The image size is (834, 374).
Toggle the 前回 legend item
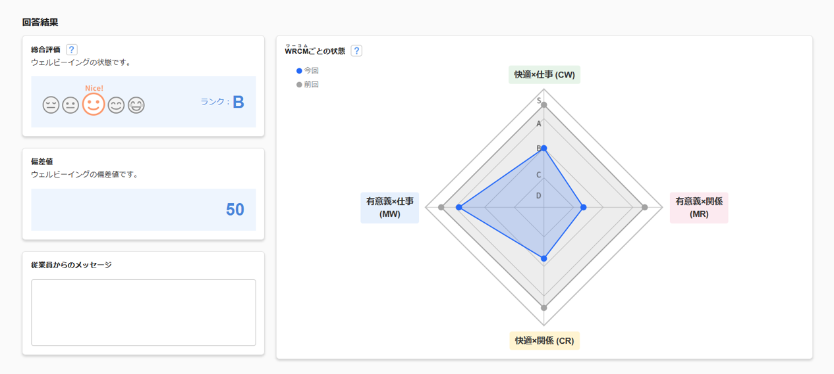click(x=308, y=84)
